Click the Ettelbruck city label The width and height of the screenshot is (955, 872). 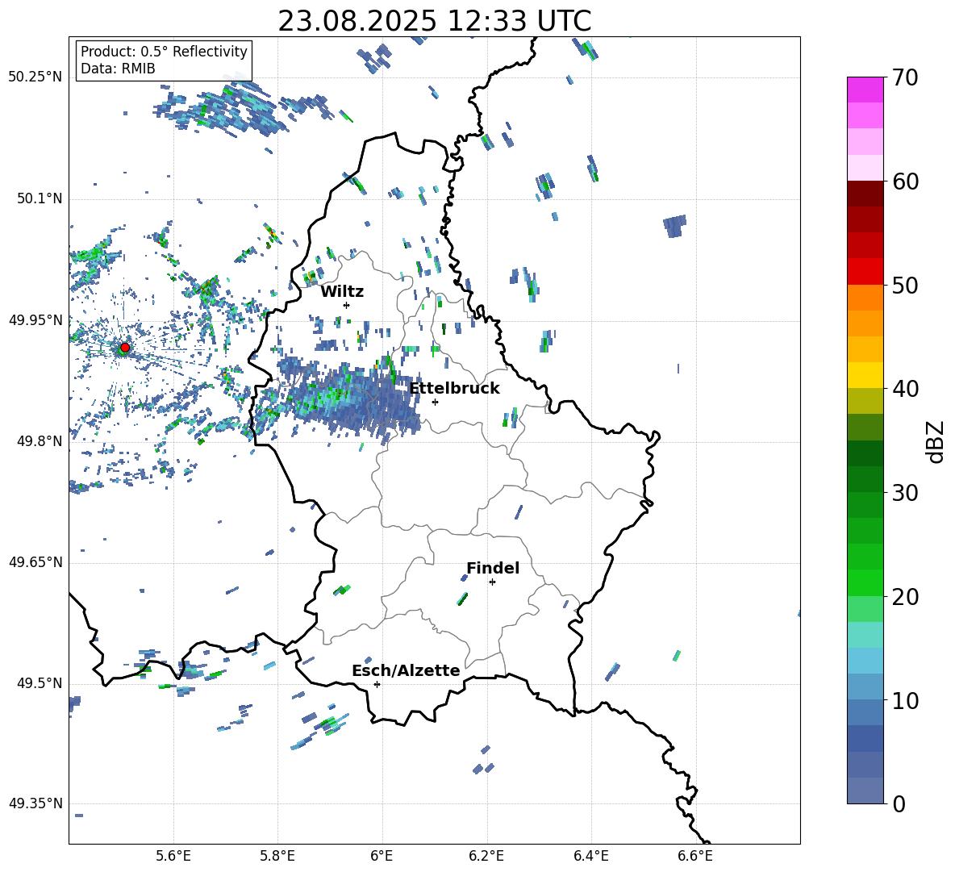point(454,389)
